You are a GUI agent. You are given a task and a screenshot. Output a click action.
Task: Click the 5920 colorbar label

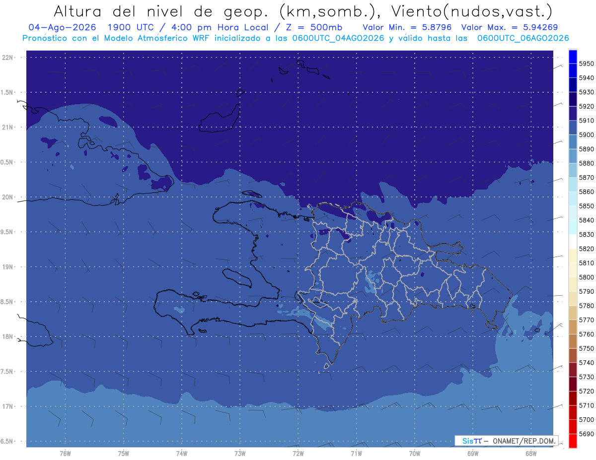tap(587, 106)
